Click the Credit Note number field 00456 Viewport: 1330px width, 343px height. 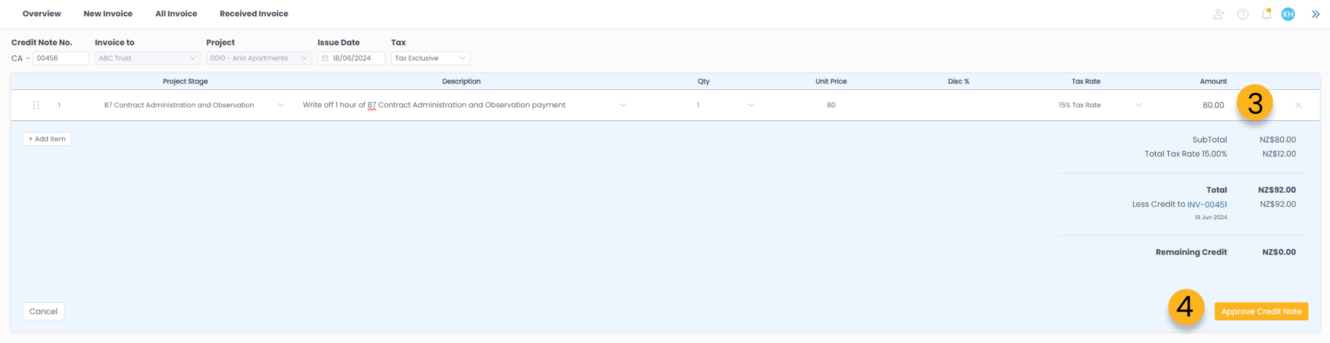pyautogui.click(x=61, y=58)
